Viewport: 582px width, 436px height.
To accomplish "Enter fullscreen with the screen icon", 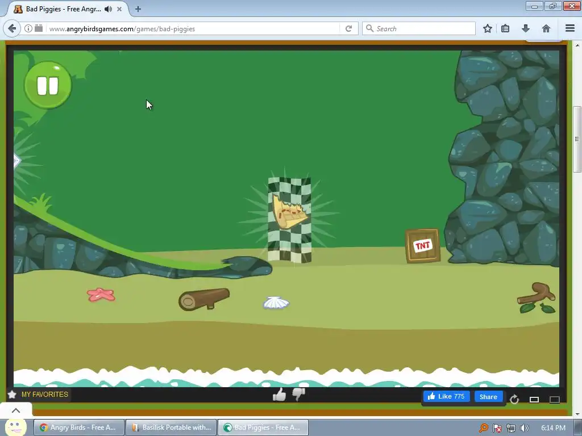I will [555, 399].
